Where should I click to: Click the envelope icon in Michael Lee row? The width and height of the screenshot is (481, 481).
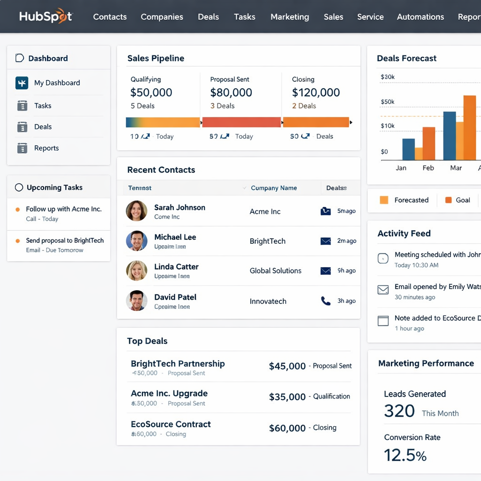[326, 241]
